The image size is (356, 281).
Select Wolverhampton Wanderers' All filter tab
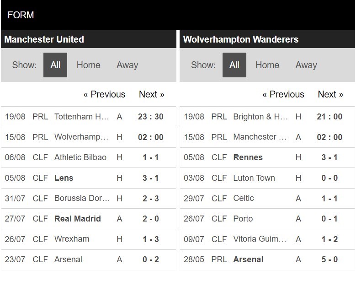point(234,65)
